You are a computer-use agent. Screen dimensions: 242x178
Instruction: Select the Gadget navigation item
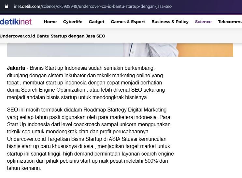click(x=96, y=22)
